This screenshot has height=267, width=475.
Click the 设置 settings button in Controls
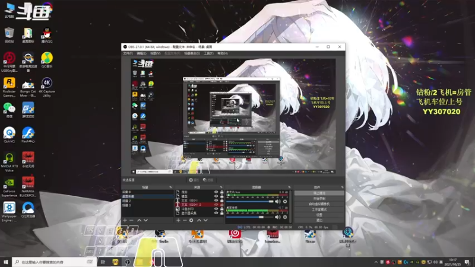(x=319, y=215)
